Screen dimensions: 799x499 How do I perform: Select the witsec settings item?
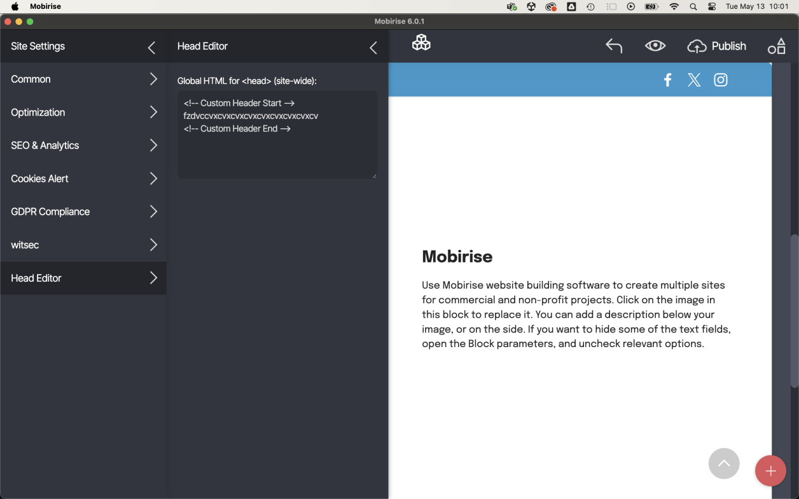(83, 244)
